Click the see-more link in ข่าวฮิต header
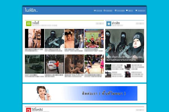 click(140, 24)
